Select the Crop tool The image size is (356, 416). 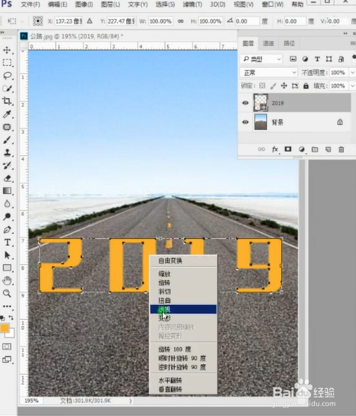[7, 101]
